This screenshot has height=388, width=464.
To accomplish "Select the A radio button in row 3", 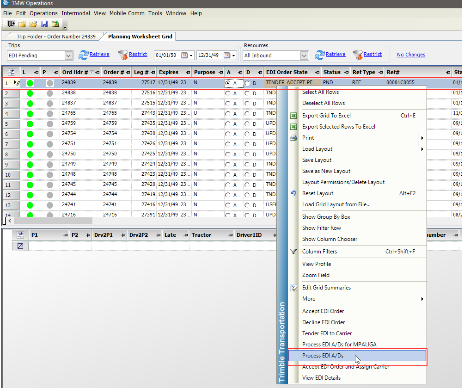I will [x=227, y=104].
